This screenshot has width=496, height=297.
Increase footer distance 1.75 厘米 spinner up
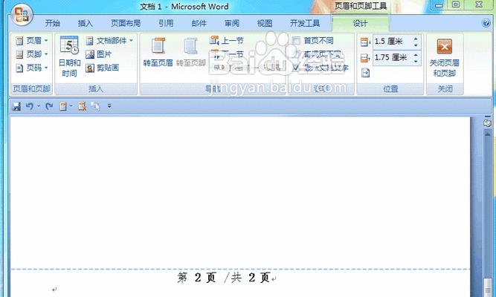416,55
